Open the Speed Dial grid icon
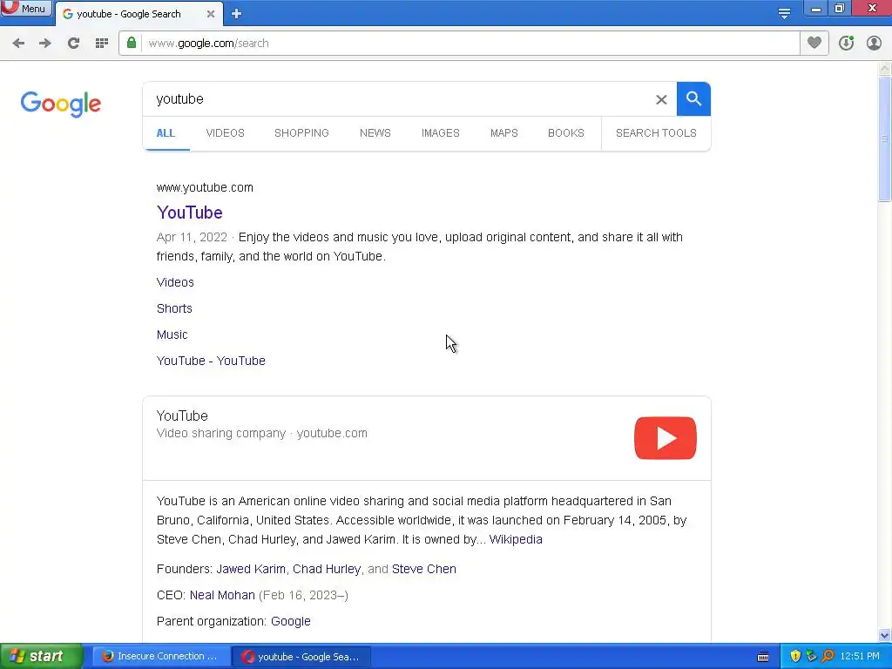The image size is (892, 669). pyautogui.click(x=102, y=44)
